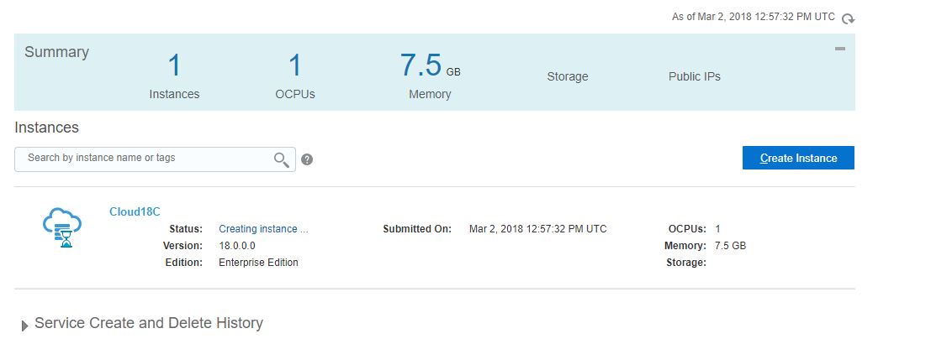Click the Enterprise Edition value text

(258, 263)
